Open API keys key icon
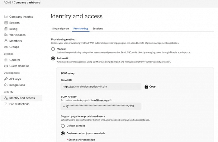The width and height of the screenshot is (218, 142). coord(6,79)
